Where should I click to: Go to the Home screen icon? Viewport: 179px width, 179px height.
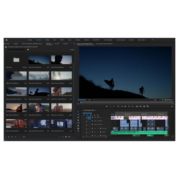point(6,40)
